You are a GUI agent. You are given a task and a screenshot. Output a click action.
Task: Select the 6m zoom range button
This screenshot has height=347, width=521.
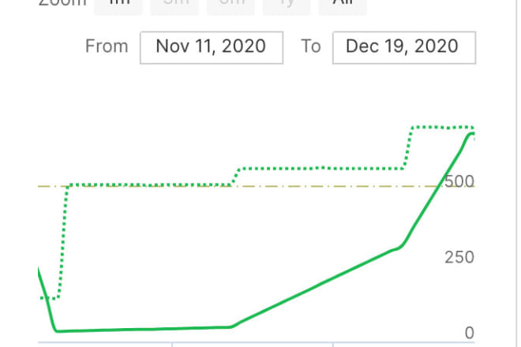[x=231, y=6]
